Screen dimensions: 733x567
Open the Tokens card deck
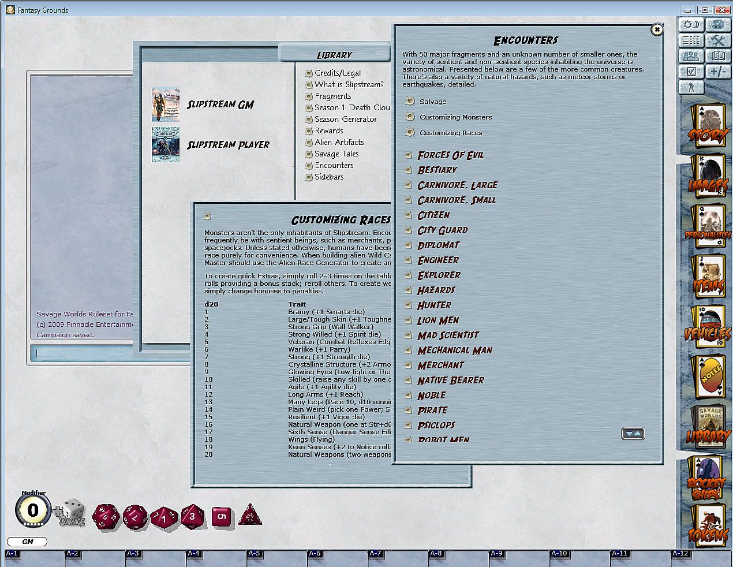[709, 527]
